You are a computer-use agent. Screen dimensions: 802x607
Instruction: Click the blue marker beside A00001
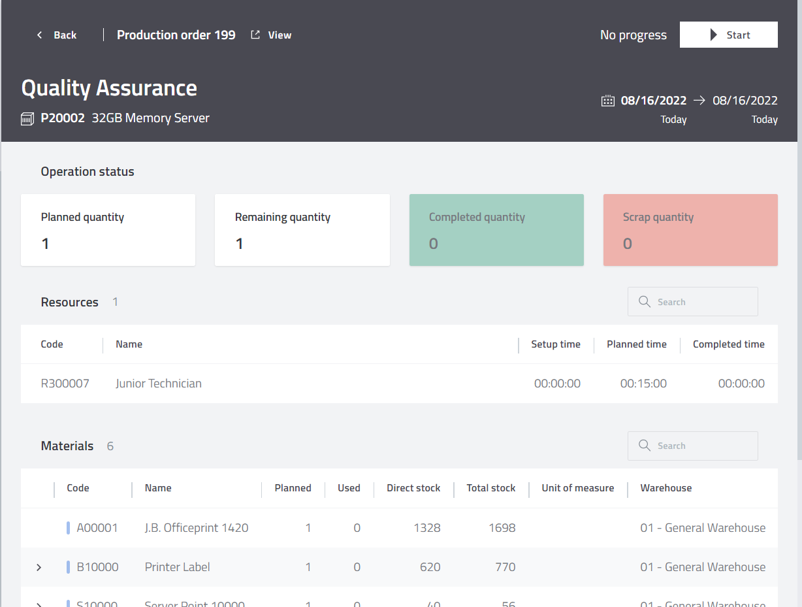[x=68, y=528]
